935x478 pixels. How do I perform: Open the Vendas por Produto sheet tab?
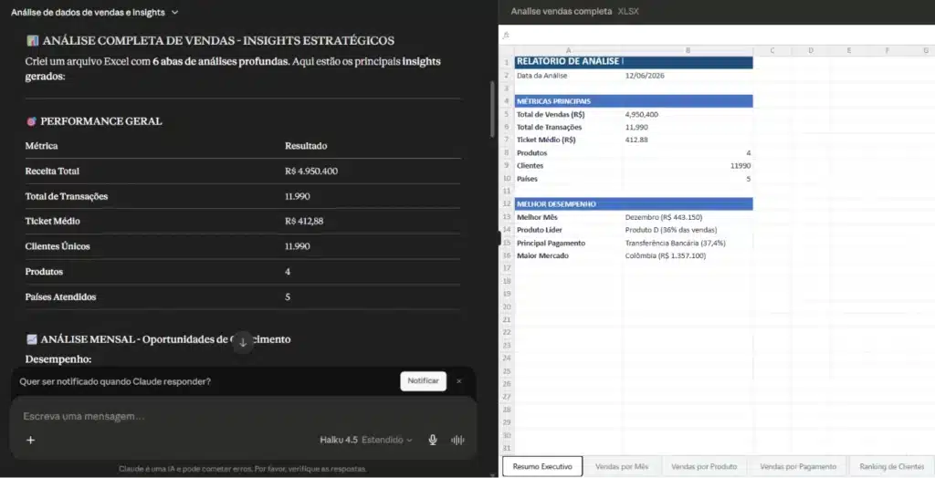click(x=704, y=466)
